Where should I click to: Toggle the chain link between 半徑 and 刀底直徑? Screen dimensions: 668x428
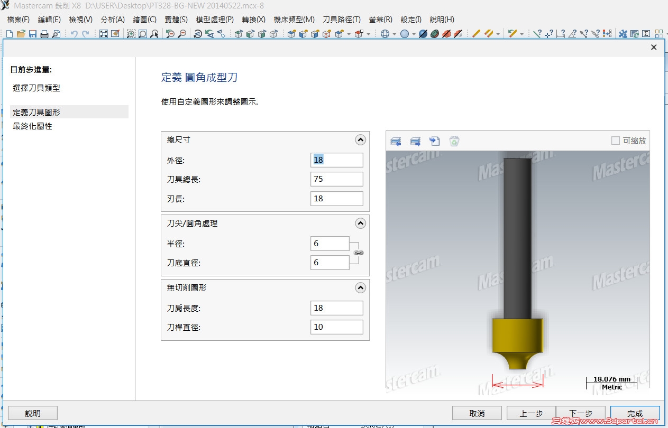[359, 253]
